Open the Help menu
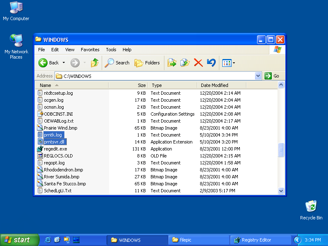Image resolution: width=328 pixels, height=246 pixels. (x=127, y=50)
